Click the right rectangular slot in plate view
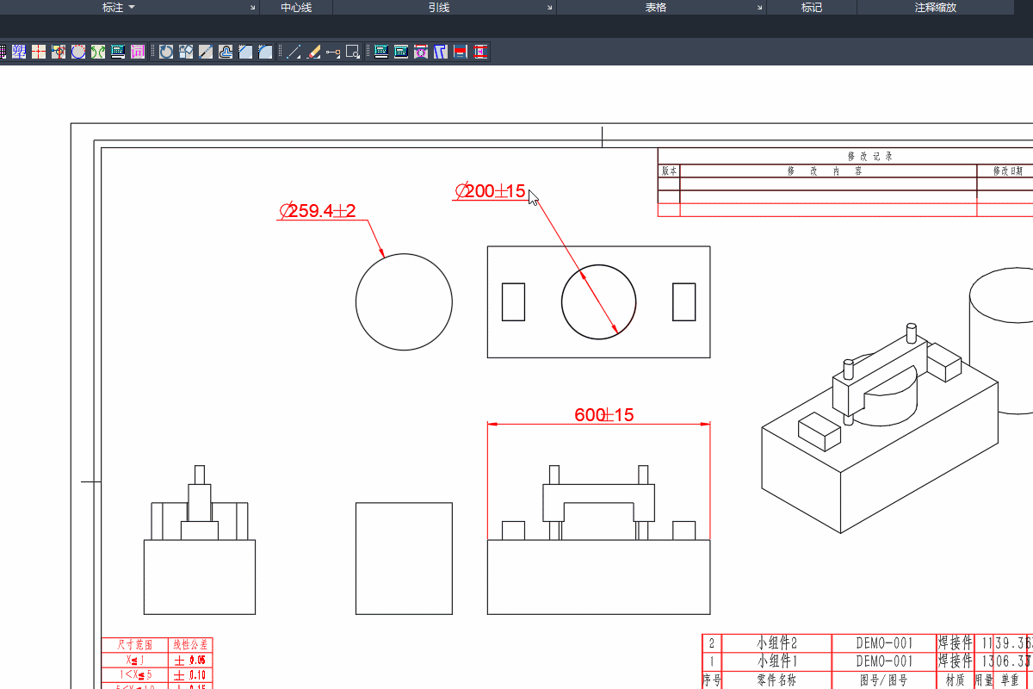Image resolution: width=1033 pixels, height=689 pixels. click(x=684, y=301)
